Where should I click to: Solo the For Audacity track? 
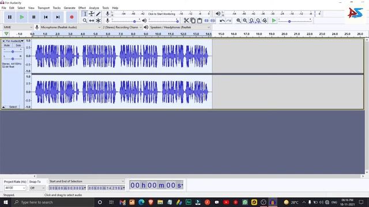pos(18,45)
